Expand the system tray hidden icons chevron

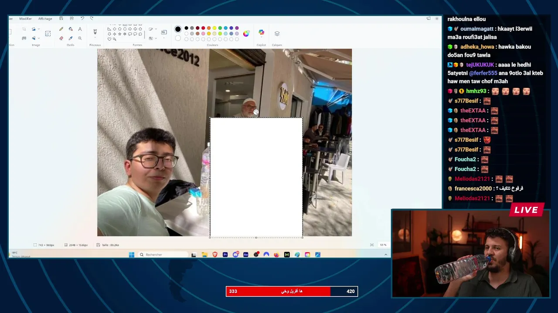click(385, 255)
